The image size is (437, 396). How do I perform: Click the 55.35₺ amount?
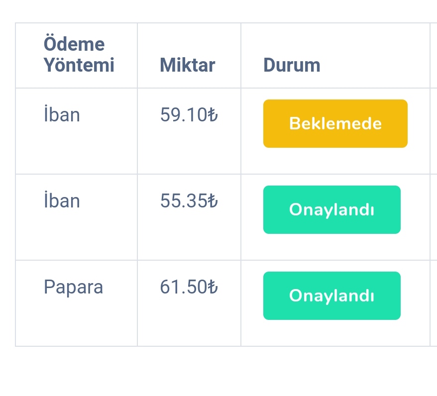tap(189, 200)
